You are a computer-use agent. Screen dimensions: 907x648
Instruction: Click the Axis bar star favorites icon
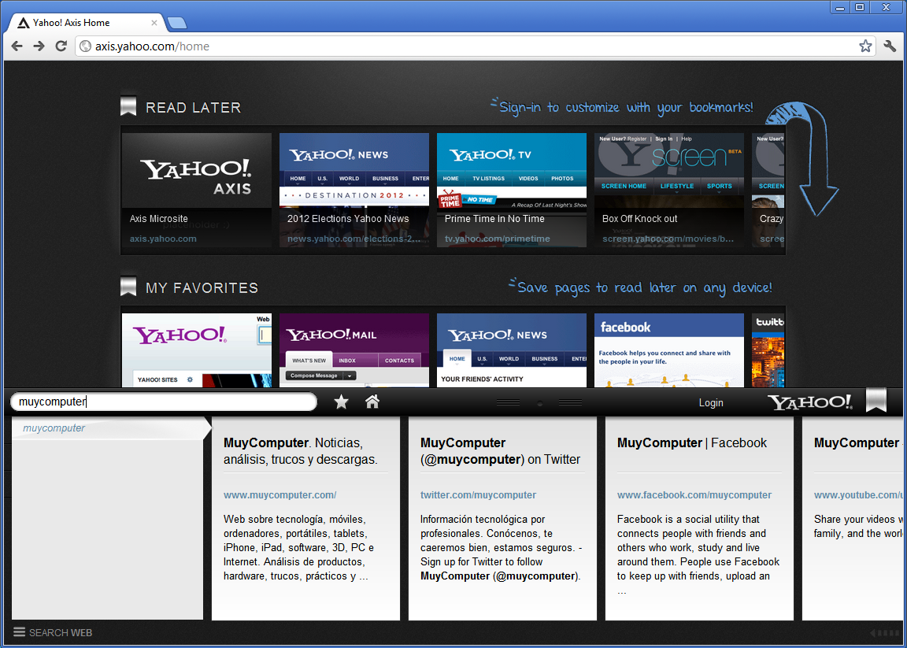pyautogui.click(x=341, y=402)
